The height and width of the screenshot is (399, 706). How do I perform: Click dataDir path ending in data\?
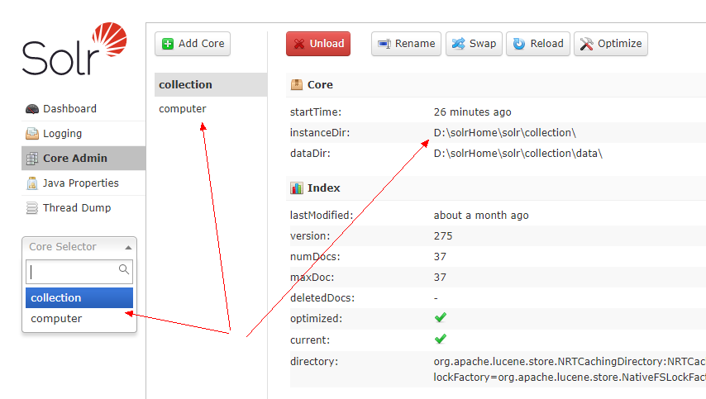[x=518, y=154]
